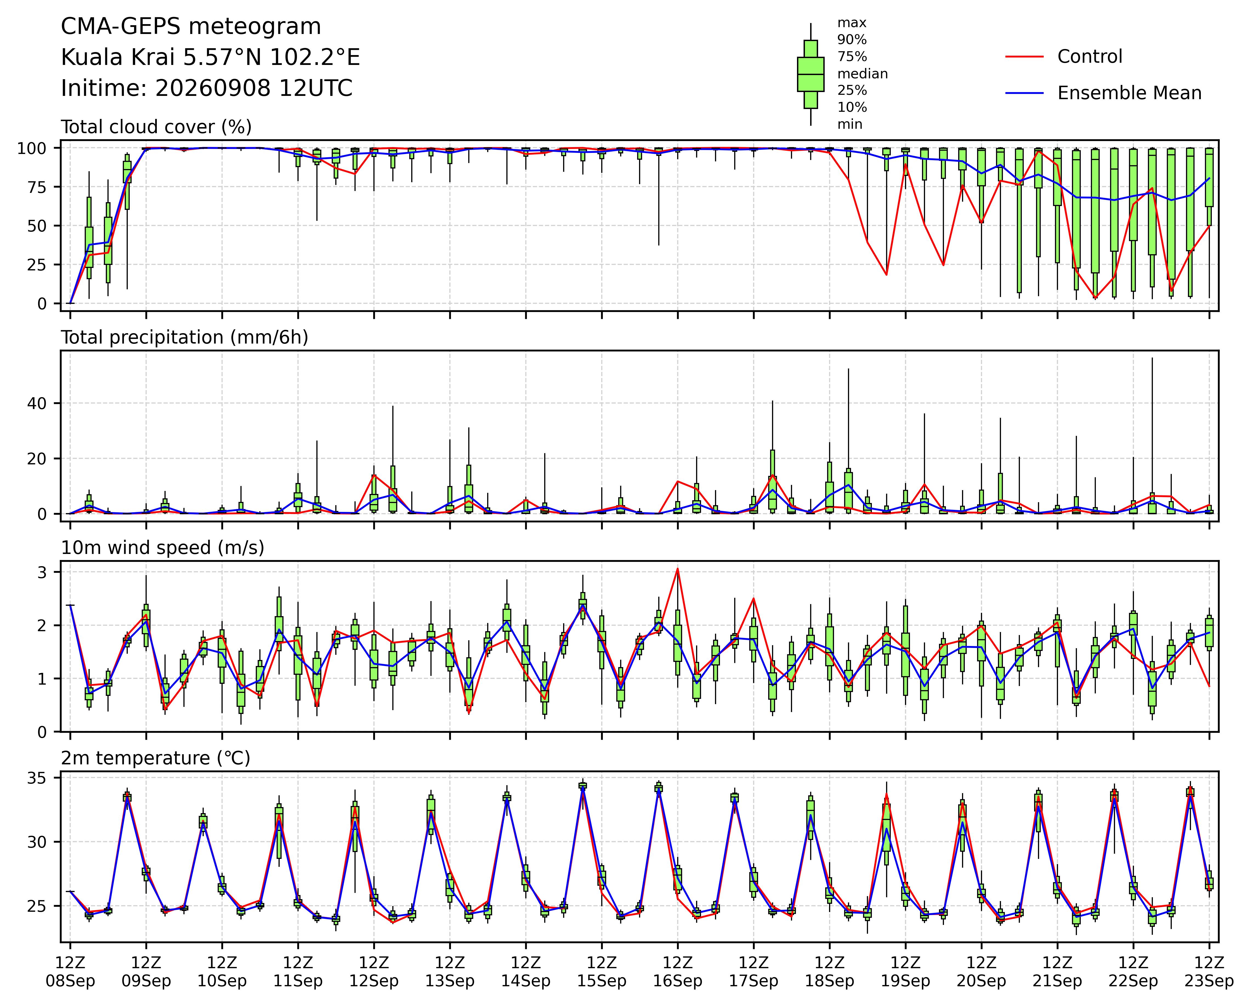Select the Ensemble Mean legend label
The image size is (1251, 1006).
(x=1129, y=93)
